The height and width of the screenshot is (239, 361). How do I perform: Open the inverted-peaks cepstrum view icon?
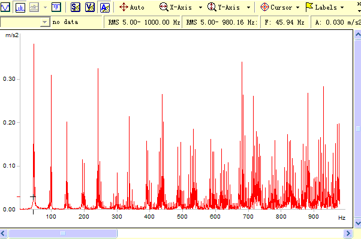point(56,7)
